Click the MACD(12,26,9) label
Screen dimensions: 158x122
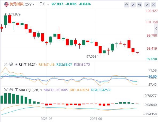coord(30,90)
